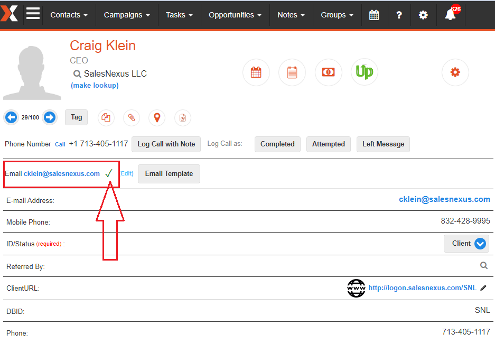Click the Referred By search magnifier
Viewport: 495px width, 343px height.
(483, 266)
